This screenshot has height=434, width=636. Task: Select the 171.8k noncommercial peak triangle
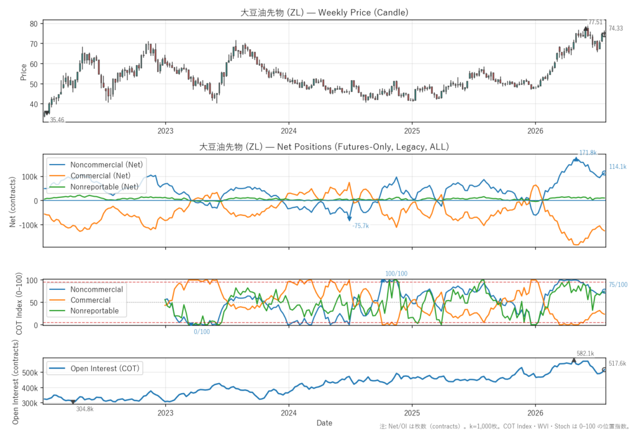click(x=576, y=160)
